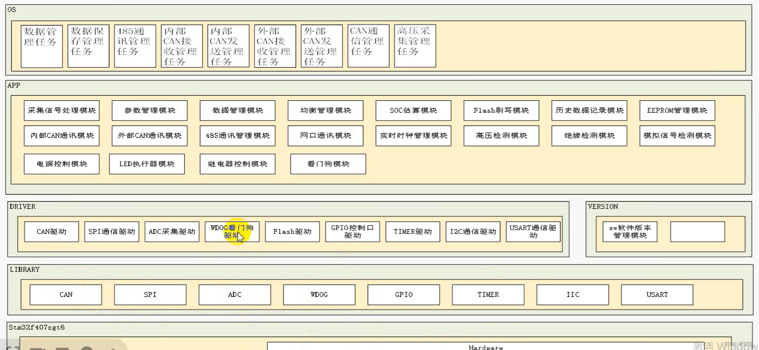
Task: Select the 网口通讯模块 box
Action: tap(326, 136)
